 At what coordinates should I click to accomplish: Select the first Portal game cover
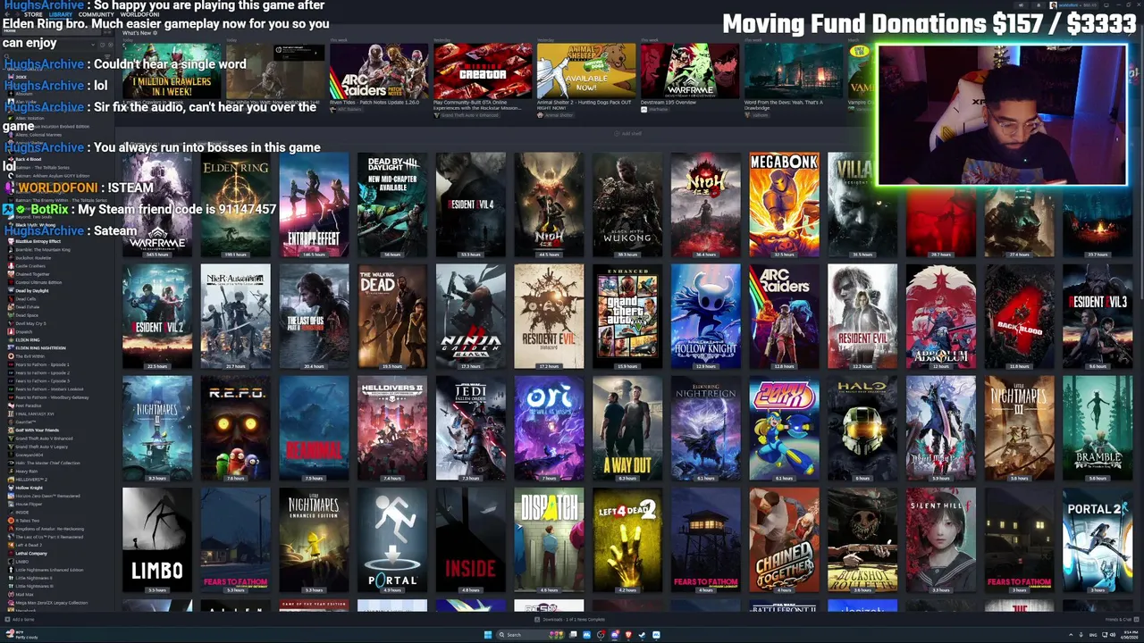[392, 539]
